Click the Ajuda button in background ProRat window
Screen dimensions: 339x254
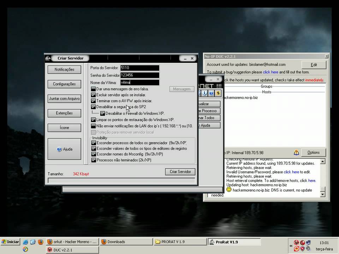209,125
